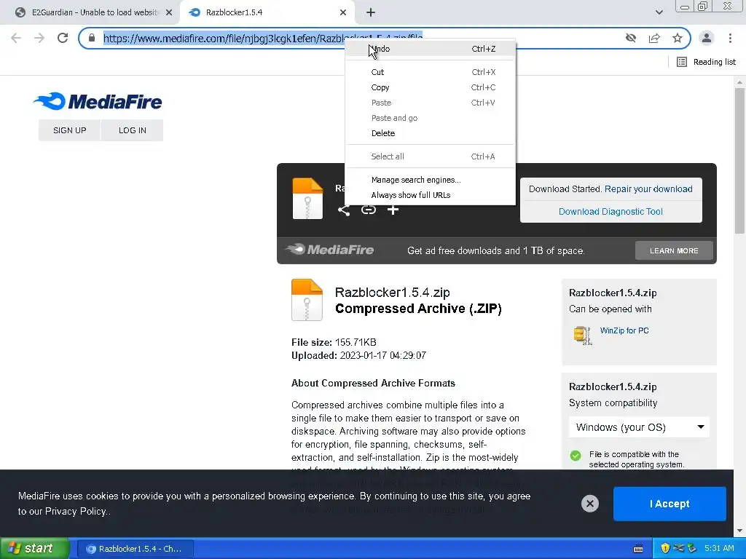The height and width of the screenshot is (559, 746).
Task: Click the zip file icon in the dark download box
Action: (x=307, y=198)
